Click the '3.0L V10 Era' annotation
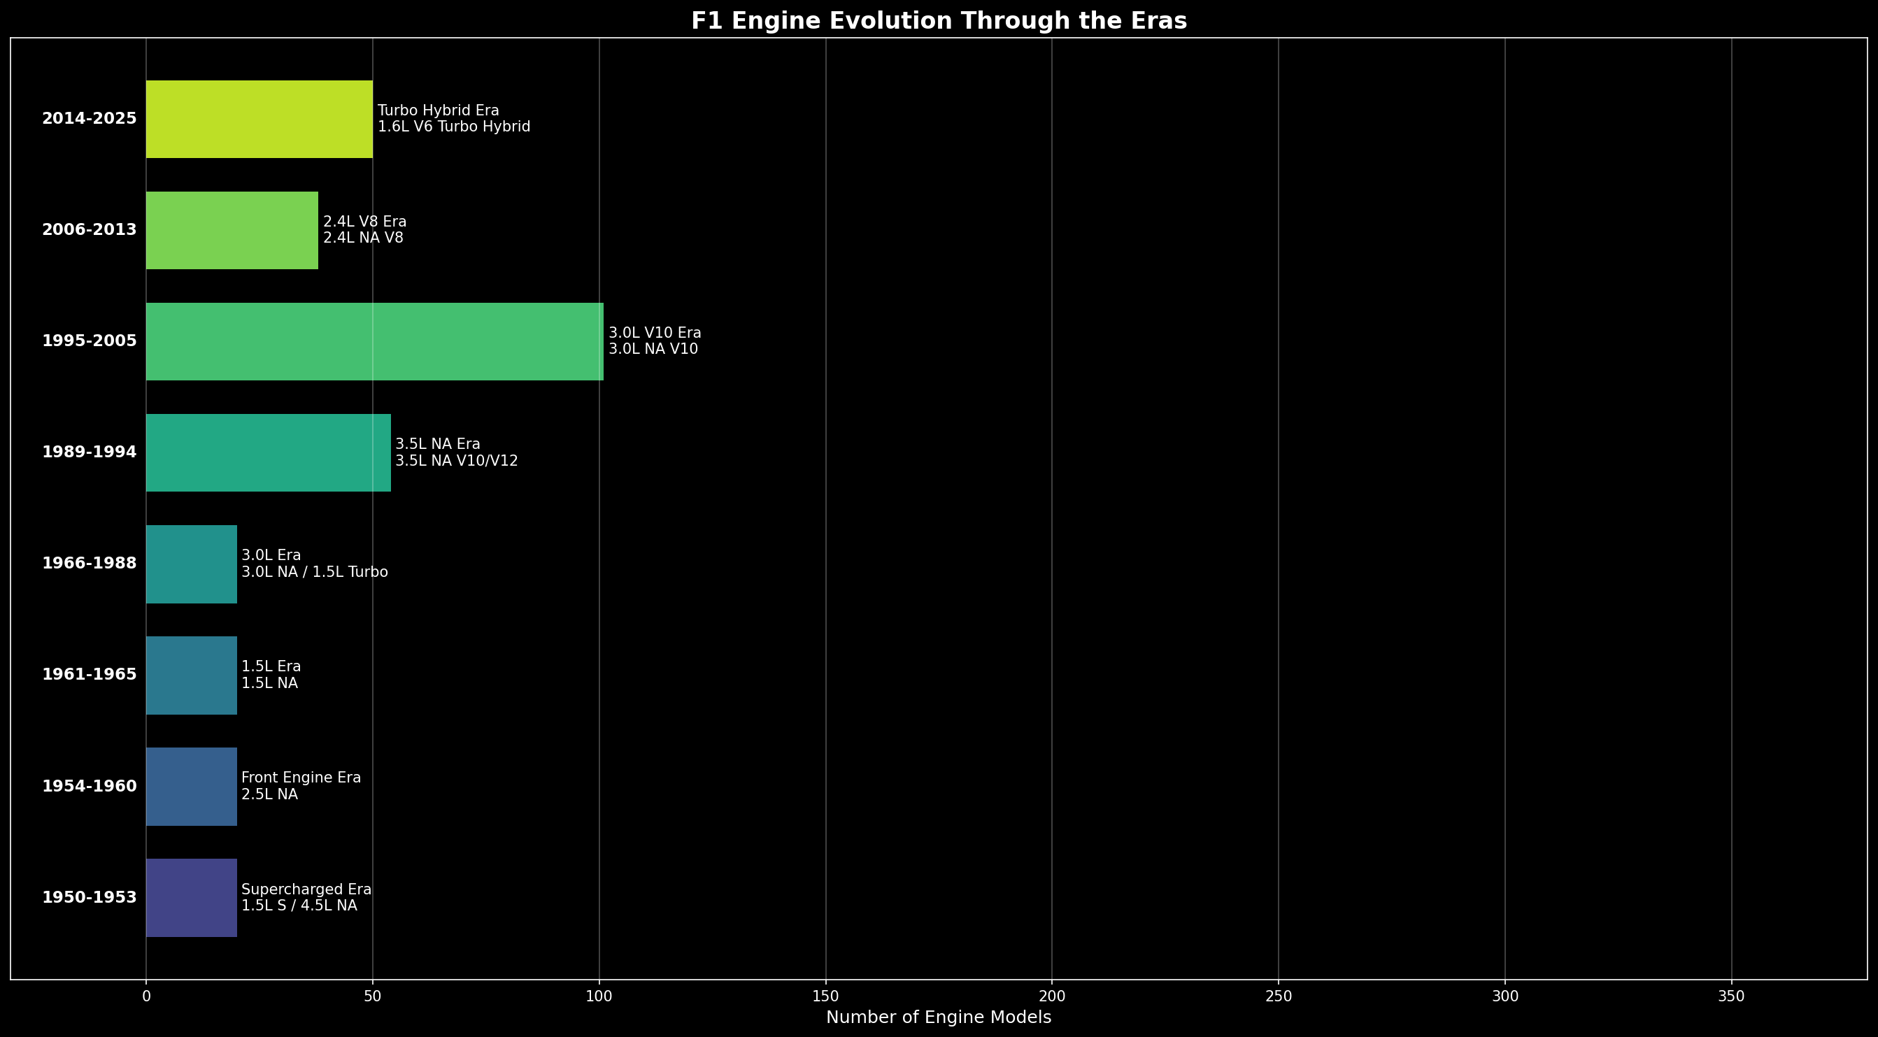Image resolution: width=1878 pixels, height=1037 pixels. pyautogui.click(x=655, y=333)
